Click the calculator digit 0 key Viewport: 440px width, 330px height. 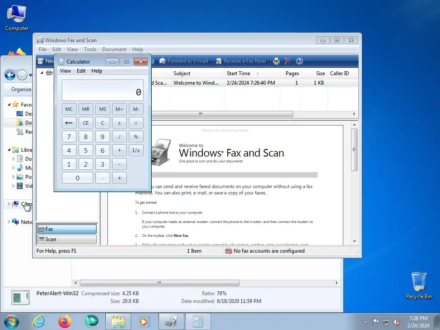pos(77,178)
